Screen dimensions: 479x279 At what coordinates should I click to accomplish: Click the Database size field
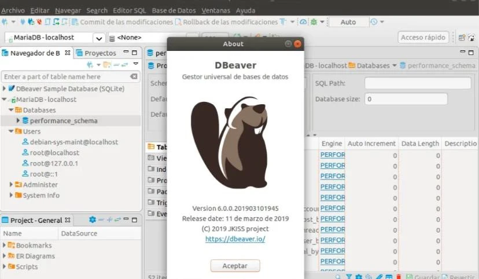(406, 99)
